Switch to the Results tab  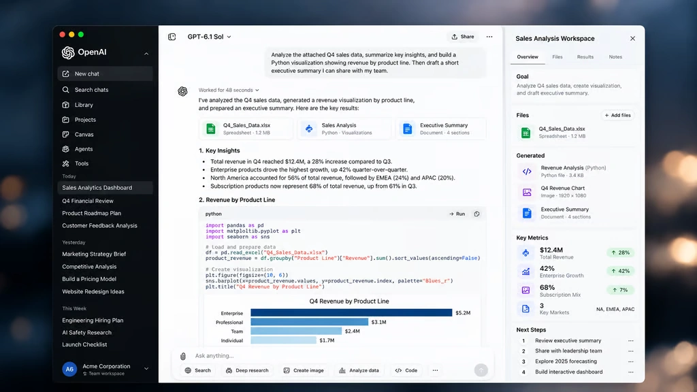(x=585, y=57)
